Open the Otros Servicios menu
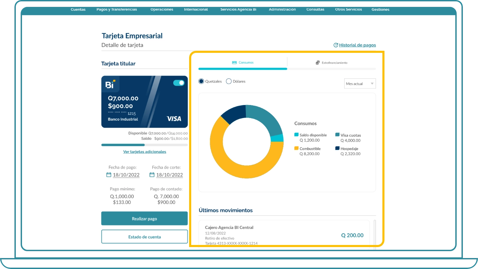The image size is (478, 269). point(348,10)
